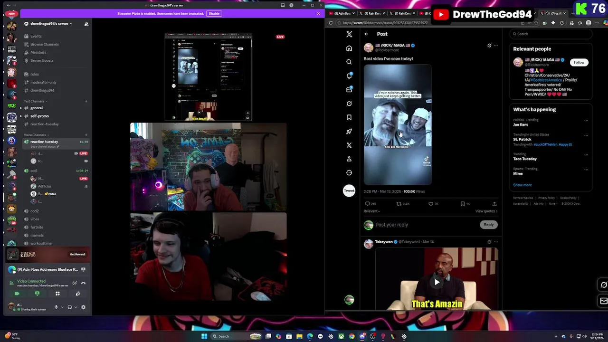608x342 pixels.
Task: Open Grok icon in X sidebar
Action: click(x=349, y=104)
